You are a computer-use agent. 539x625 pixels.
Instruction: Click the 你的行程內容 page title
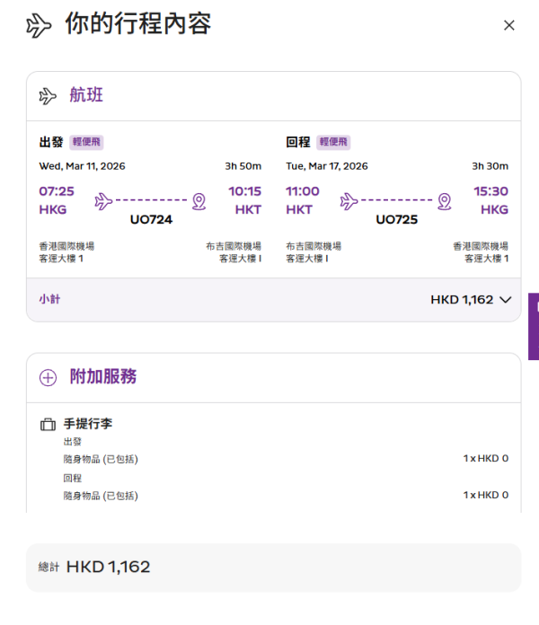(138, 23)
